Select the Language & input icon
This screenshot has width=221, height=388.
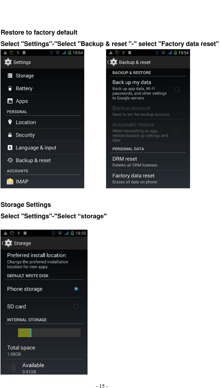[x=10, y=147]
